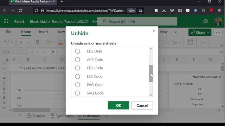Close the Unhide dialog with the X
Viewport: 225px width, 126px height.
coord(154,31)
